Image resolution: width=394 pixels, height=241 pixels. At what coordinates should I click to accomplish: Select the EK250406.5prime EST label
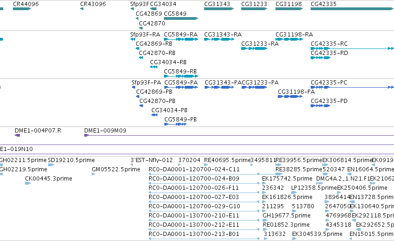coord(362,188)
